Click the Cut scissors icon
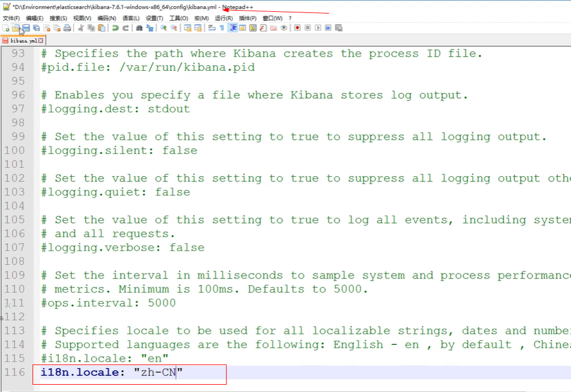 81,28
